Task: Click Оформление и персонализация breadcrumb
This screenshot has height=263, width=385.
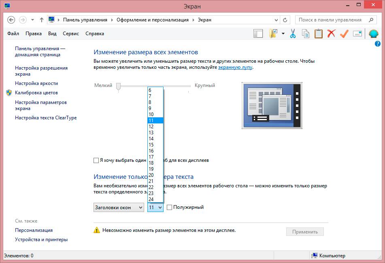Action: (153, 20)
